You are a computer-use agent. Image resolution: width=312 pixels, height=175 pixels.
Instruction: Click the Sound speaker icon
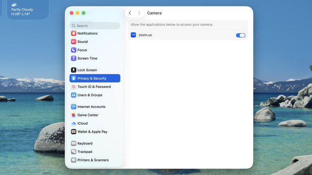pyautogui.click(x=74, y=42)
